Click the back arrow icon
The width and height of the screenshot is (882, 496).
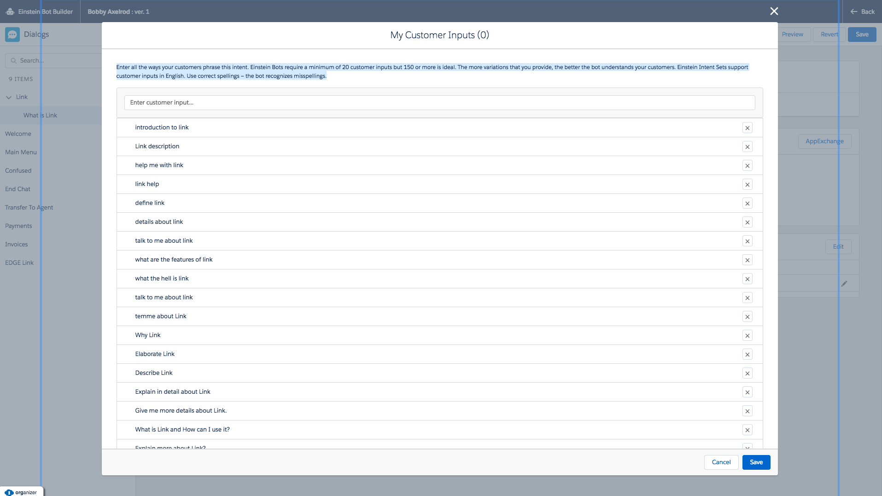pyautogui.click(x=853, y=12)
